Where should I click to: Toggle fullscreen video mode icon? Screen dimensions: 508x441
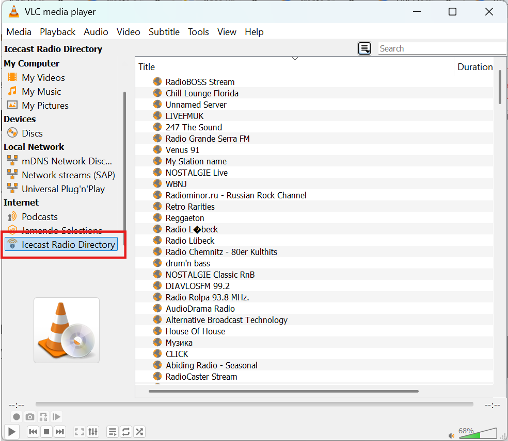[80, 432]
